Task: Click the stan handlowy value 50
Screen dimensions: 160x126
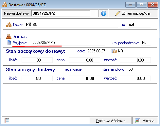Action: [131, 69]
